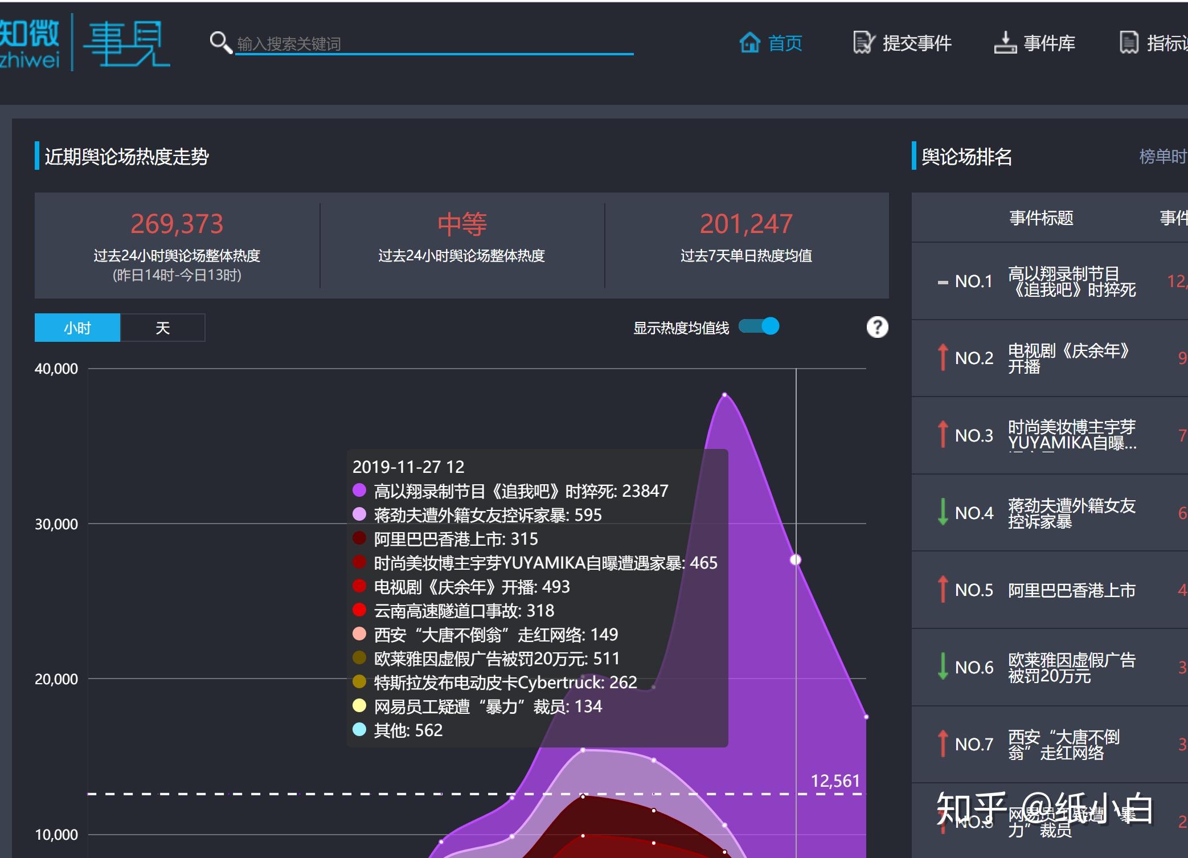Click the peak data point of purple curve
This screenshot has height=858, width=1188.
(724, 394)
